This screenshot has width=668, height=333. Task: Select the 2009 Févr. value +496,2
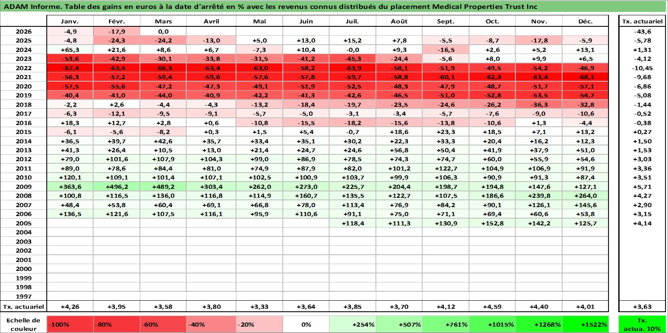click(117, 187)
